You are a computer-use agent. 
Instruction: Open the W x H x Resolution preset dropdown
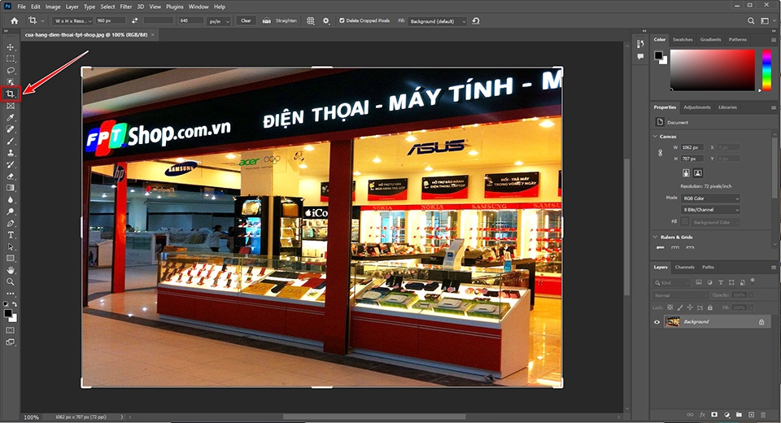click(72, 21)
